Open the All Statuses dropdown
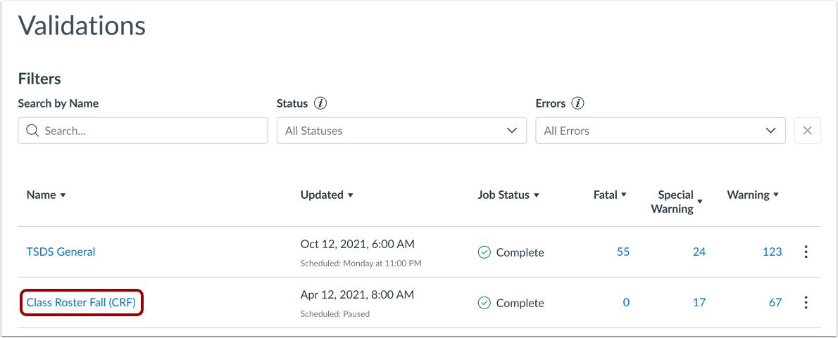 pyautogui.click(x=401, y=131)
